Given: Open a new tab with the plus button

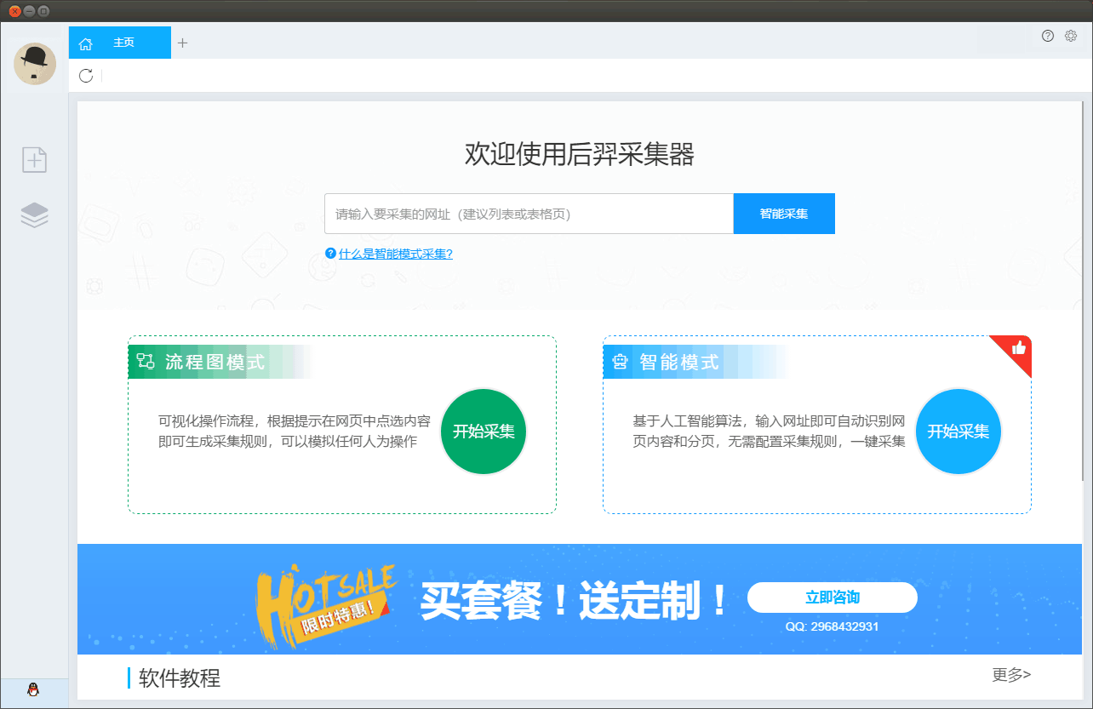Looking at the screenshot, I should (x=182, y=43).
